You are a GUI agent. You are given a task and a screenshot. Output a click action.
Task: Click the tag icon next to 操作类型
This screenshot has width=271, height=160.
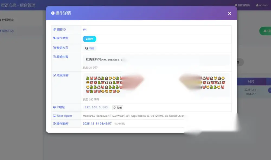tap(54, 38)
